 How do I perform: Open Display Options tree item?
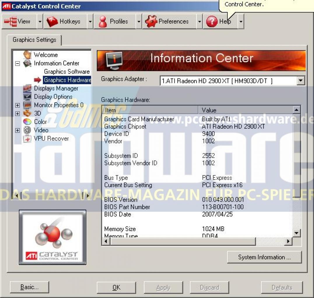click(53, 97)
